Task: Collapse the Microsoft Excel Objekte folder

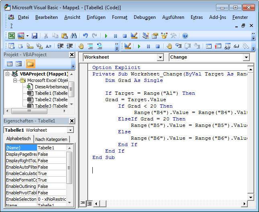Action: (15, 80)
